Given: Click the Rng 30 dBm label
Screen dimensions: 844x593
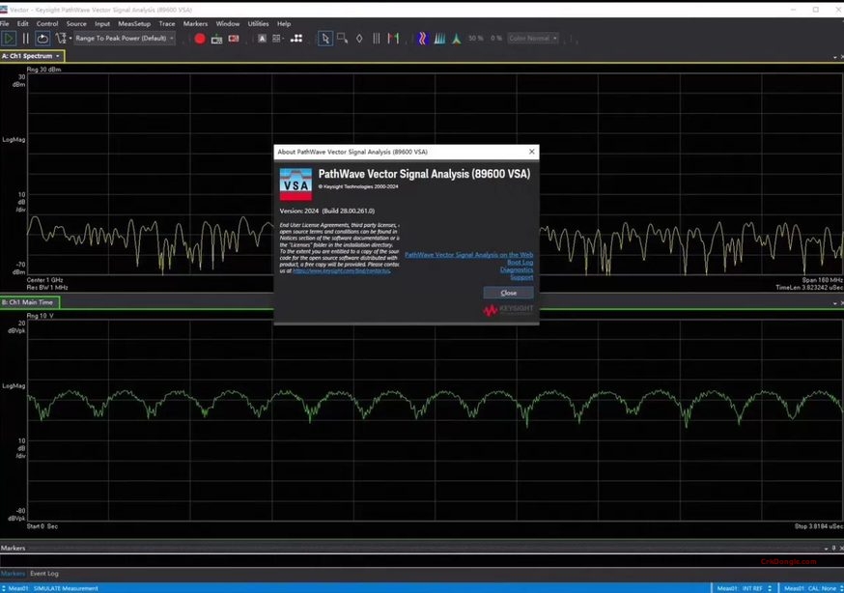Looking at the screenshot, I should 43,70.
